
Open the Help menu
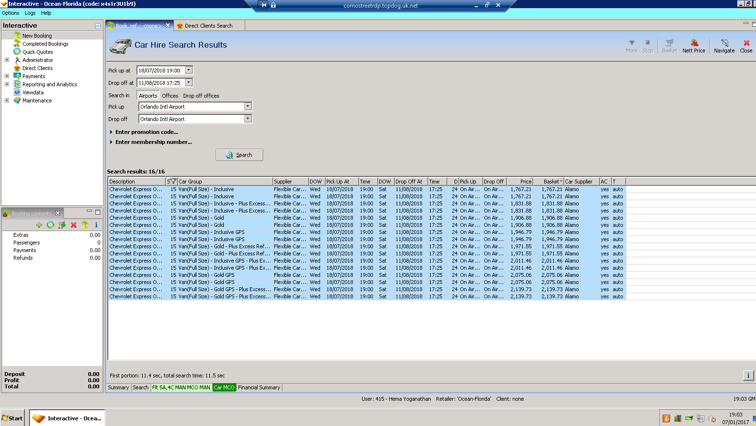[46, 13]
